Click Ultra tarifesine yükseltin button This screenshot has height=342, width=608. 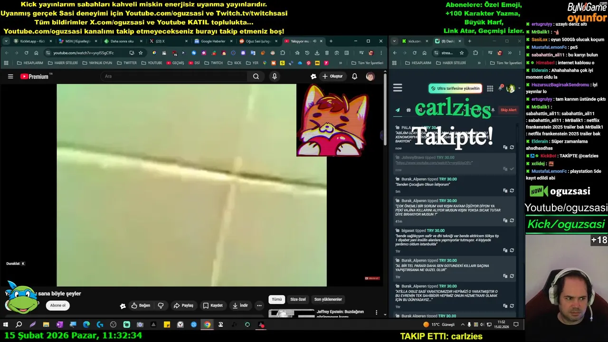455,88
